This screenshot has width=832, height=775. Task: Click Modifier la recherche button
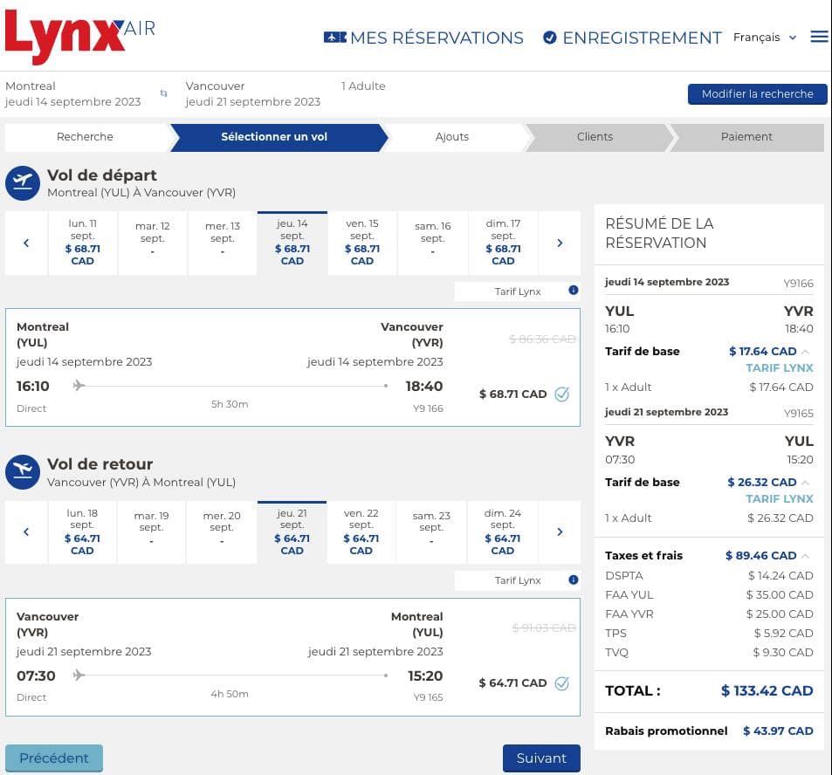pyautogui.click(x=757, y=94)
